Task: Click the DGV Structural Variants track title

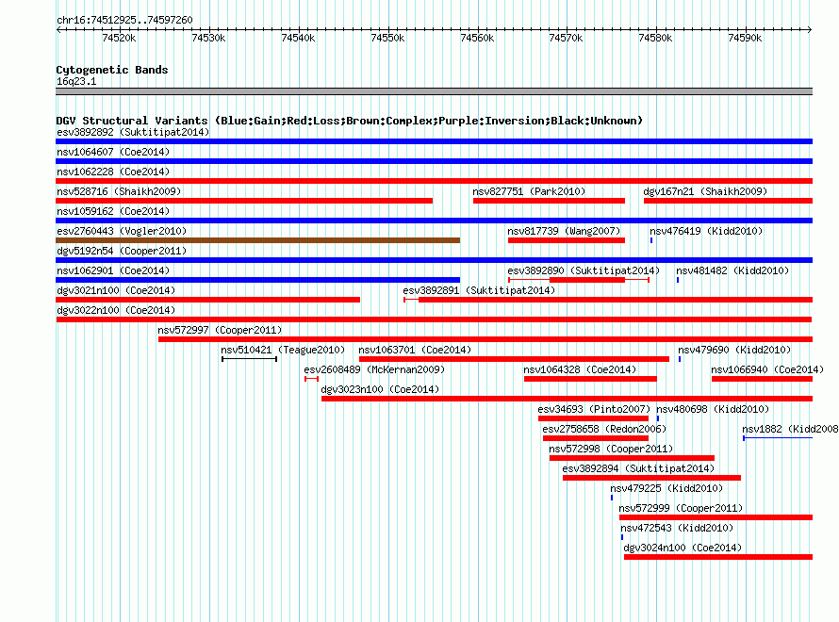Action: 350,121
